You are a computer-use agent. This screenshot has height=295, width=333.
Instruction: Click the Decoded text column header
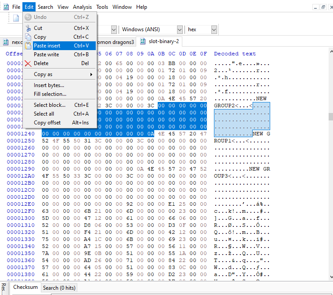point(235,54)
